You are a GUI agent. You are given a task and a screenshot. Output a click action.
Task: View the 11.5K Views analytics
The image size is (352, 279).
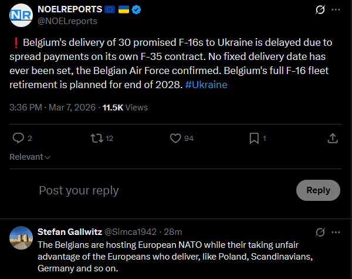(x=124, y=107)
